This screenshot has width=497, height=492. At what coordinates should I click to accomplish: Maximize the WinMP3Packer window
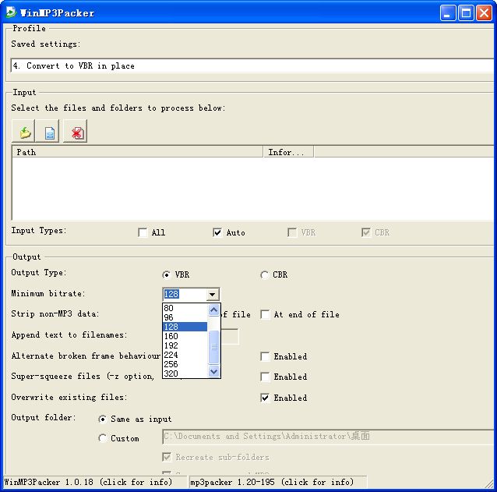point(466,13)
